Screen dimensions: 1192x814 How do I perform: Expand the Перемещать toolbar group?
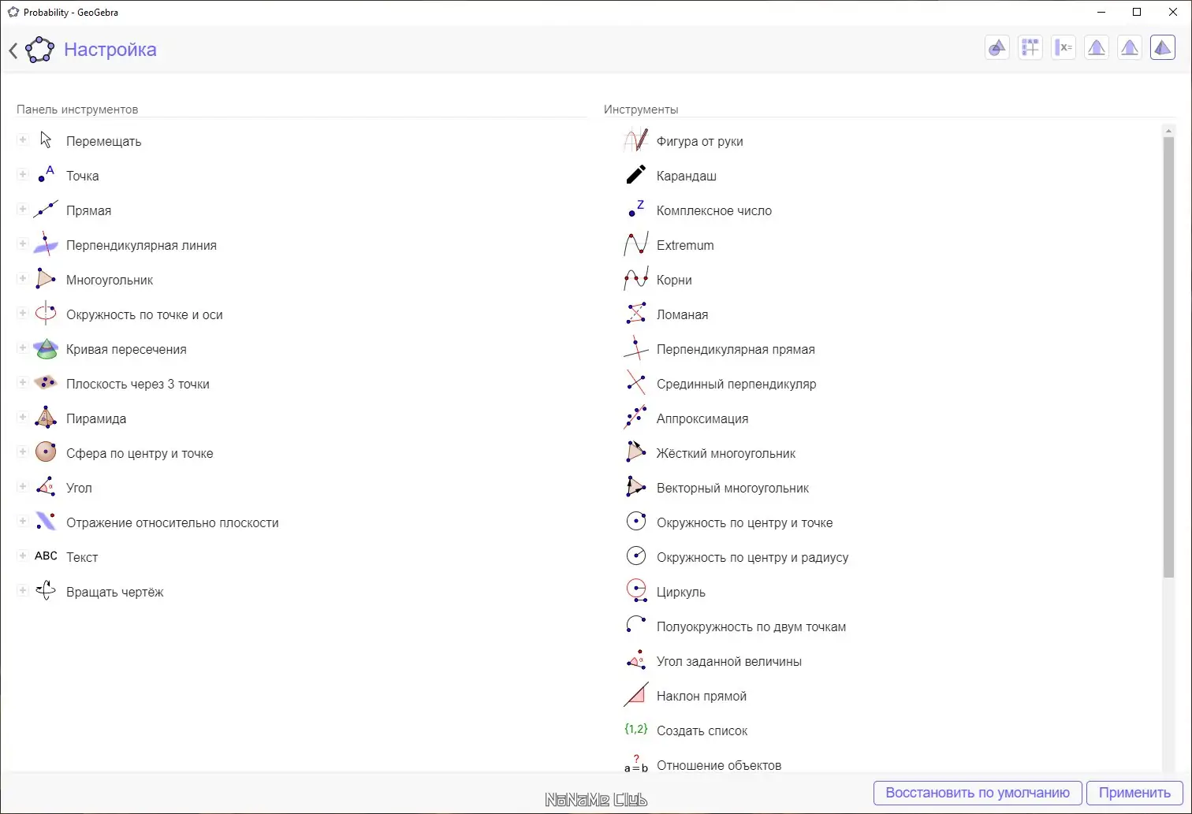[x=23, y=140]
